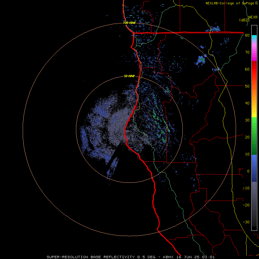Click the 70 tick on dBZ scale
This screenshot has width=259, height=259.
247,52
